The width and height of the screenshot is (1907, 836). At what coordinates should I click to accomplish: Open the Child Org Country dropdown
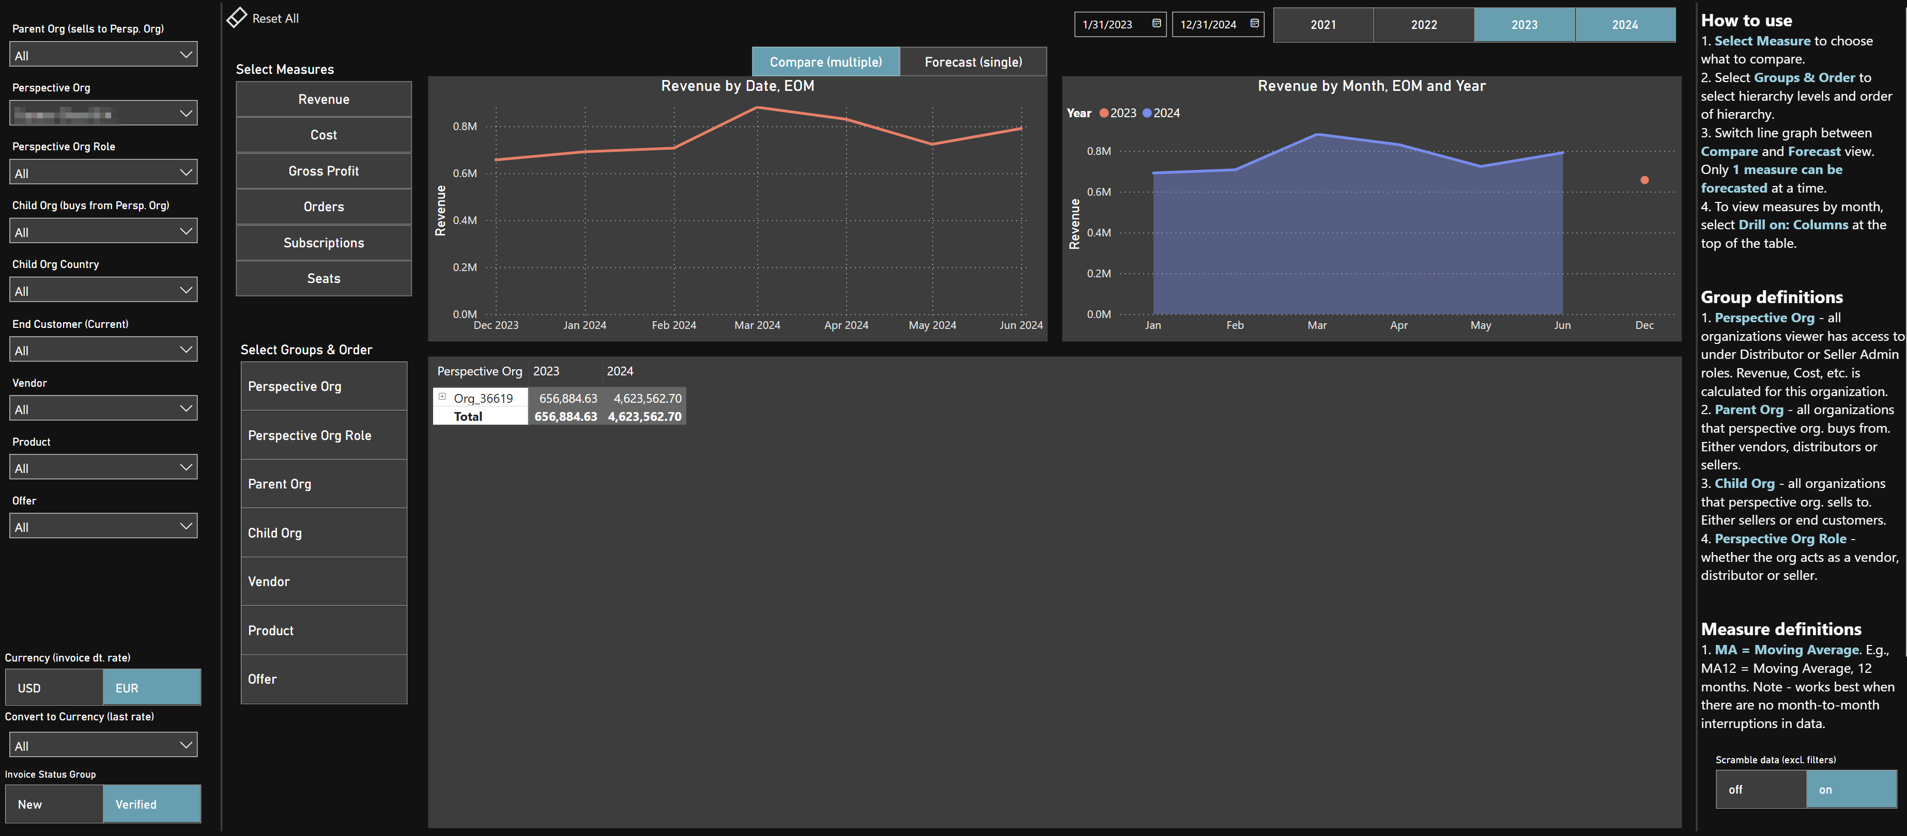pos(104,290)
